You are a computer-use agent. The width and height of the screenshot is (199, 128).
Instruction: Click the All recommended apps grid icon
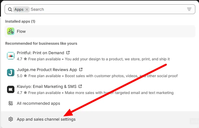pyautogui.click(x=11, y=103)
